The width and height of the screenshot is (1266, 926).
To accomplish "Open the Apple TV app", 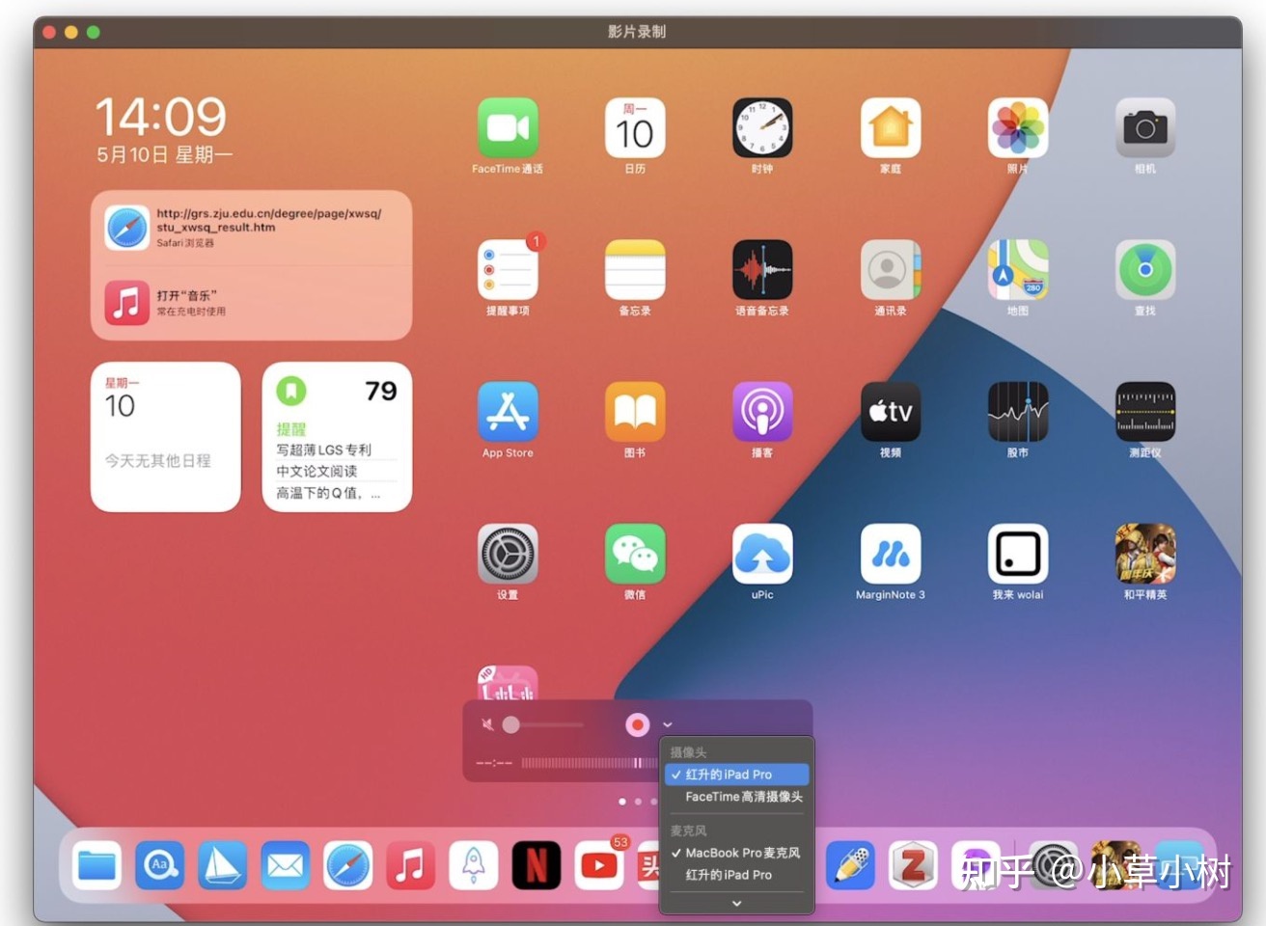I will (891, 412).
